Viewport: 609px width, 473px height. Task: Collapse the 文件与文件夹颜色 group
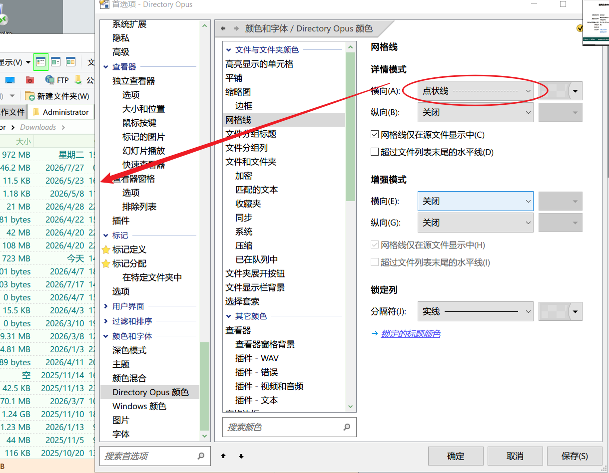point(229,49)
